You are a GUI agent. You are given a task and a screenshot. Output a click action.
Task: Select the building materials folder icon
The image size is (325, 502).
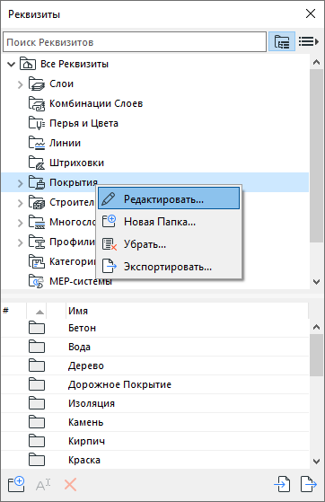click(37, 202)
